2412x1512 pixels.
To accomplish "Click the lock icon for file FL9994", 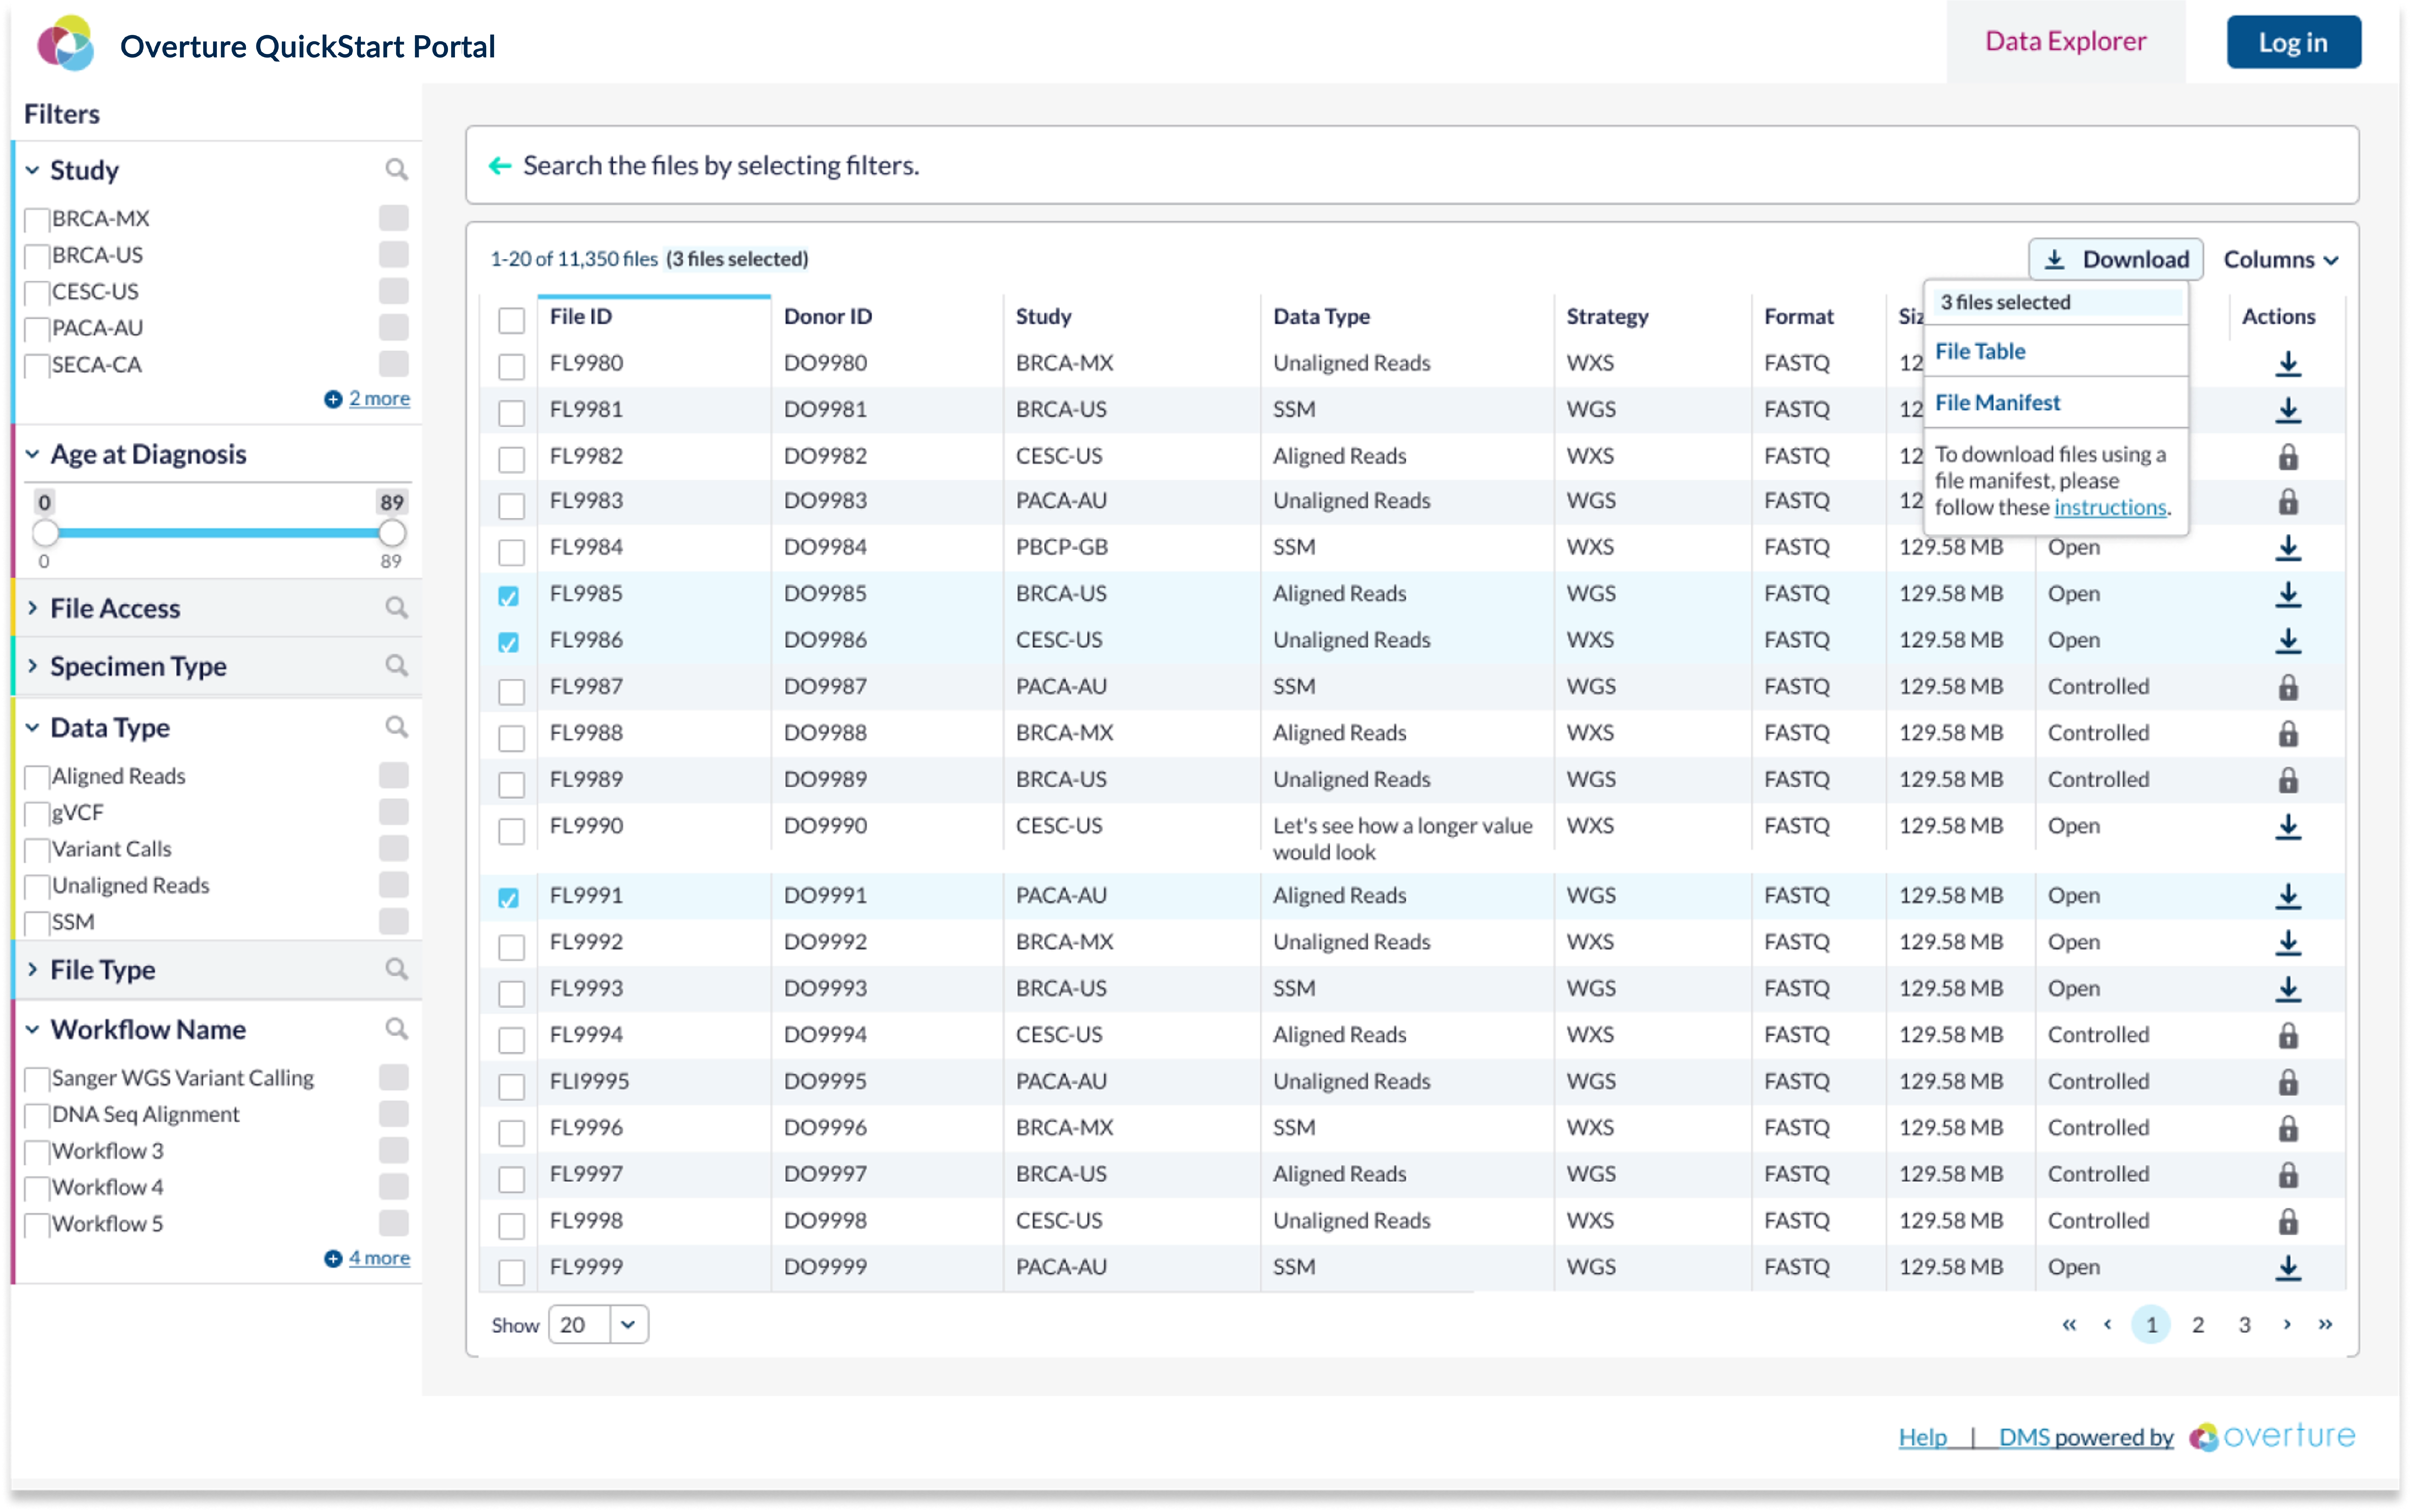I will 2288,1036.
